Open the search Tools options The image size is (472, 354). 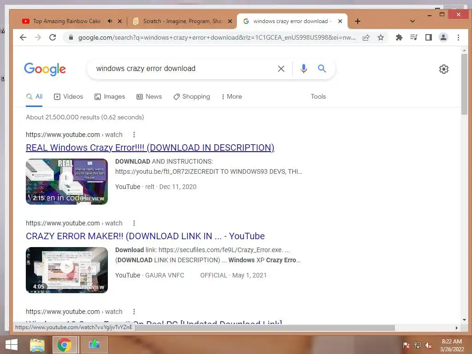[x=318, y=97]
